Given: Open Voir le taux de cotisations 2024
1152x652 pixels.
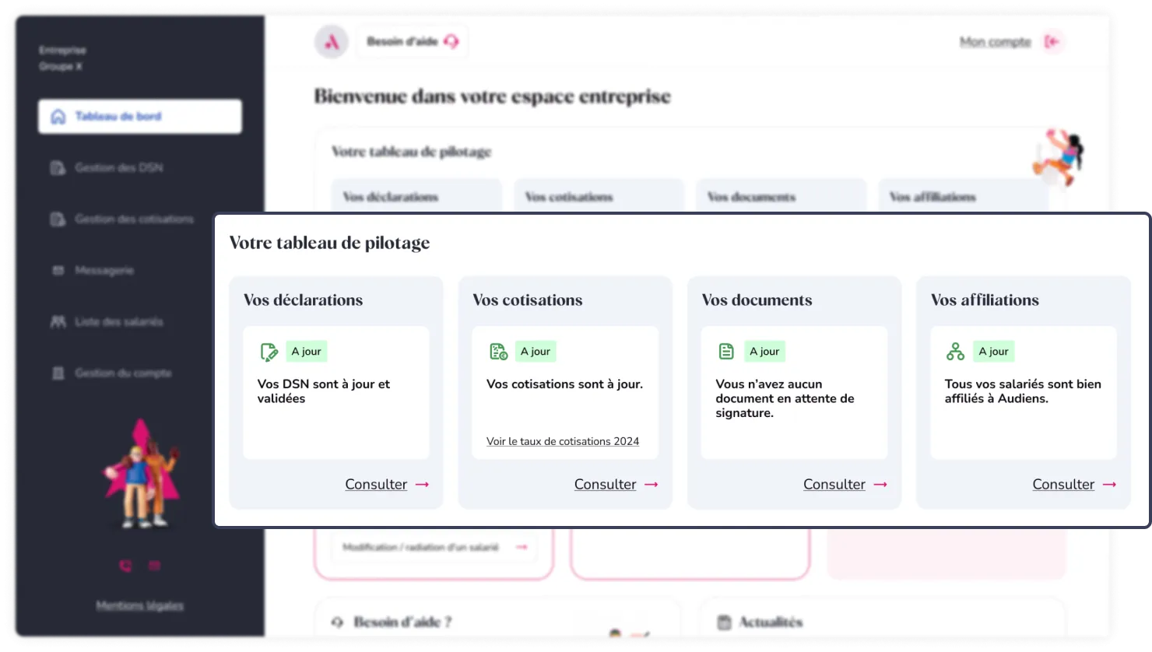Looking at the screenshot, I should coord(563,441).
